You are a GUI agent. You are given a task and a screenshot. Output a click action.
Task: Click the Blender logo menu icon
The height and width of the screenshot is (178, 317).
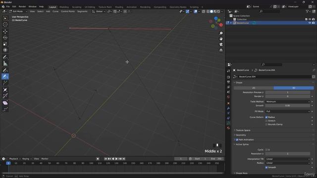tap(3, 6)
